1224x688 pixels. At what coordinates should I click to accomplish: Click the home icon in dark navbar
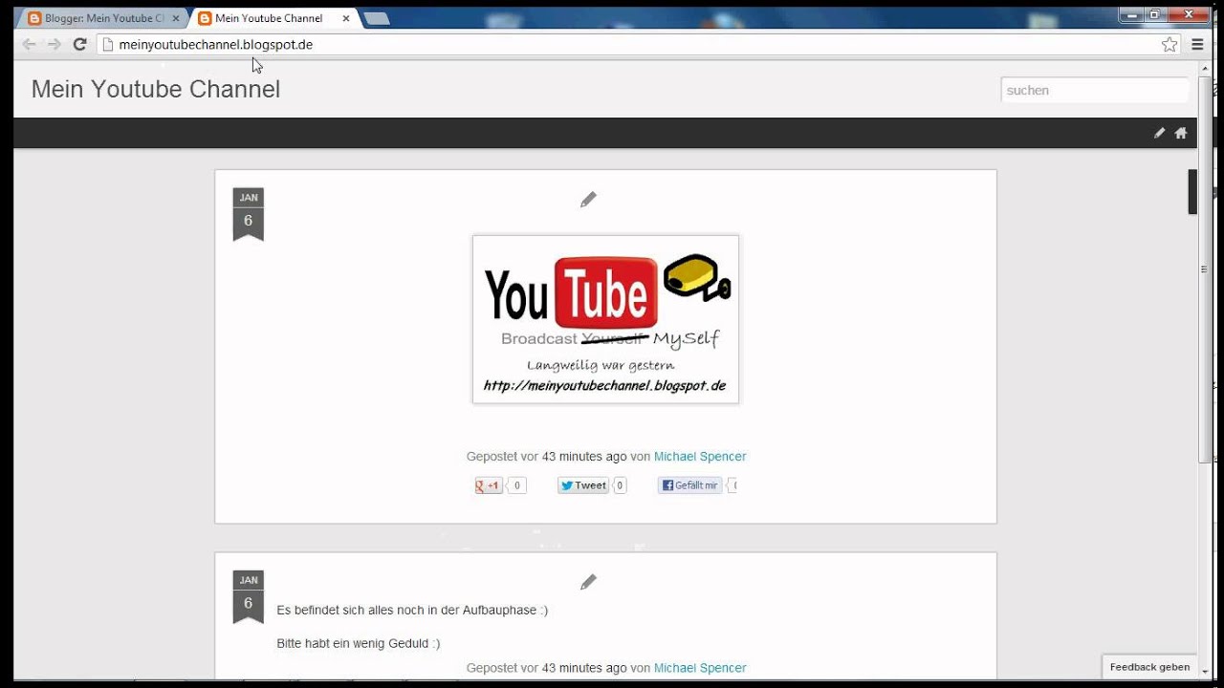1181,133
